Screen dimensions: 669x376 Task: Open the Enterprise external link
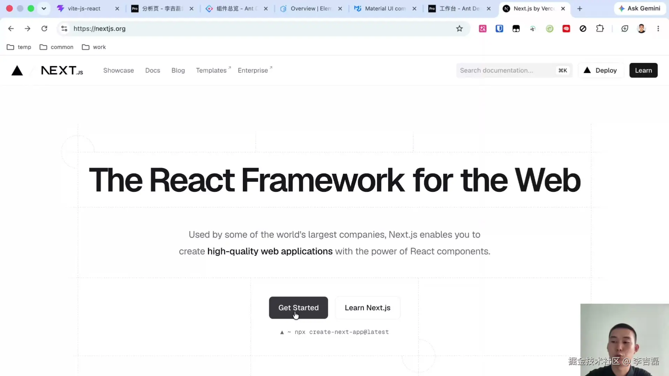[255, 70]
